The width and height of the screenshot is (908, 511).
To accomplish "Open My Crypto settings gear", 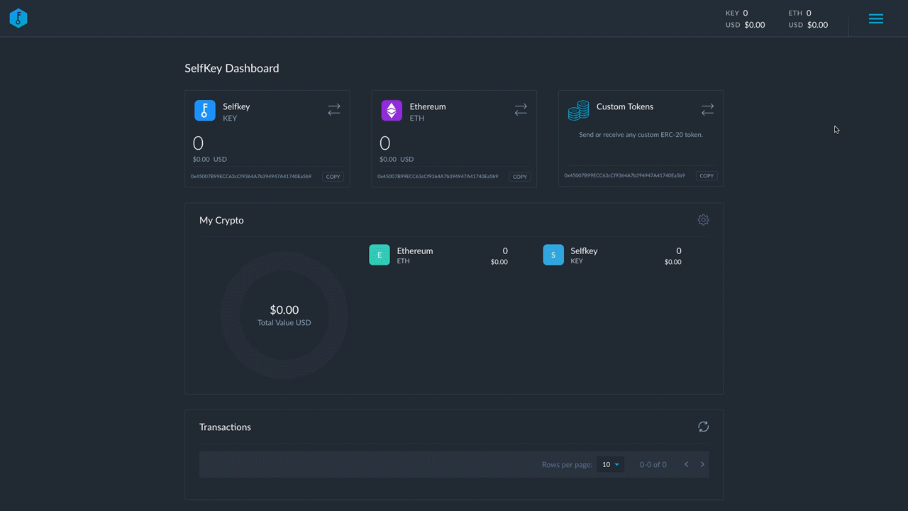I will coord(703,220).
